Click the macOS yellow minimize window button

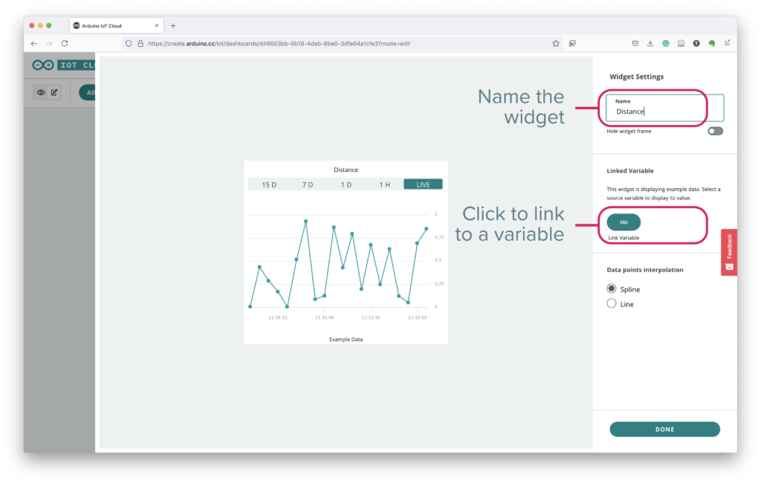pyautogui.click(x=40, y=26)
